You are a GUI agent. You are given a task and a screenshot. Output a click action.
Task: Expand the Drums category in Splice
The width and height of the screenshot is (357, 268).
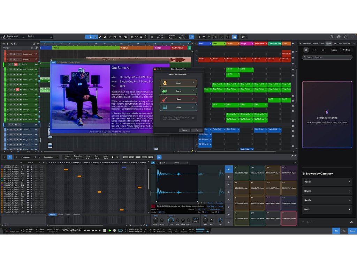click(327, 191)
